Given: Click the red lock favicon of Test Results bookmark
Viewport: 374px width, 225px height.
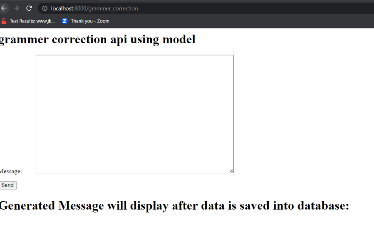Looking at the screenshot, I should pos(4,21).
